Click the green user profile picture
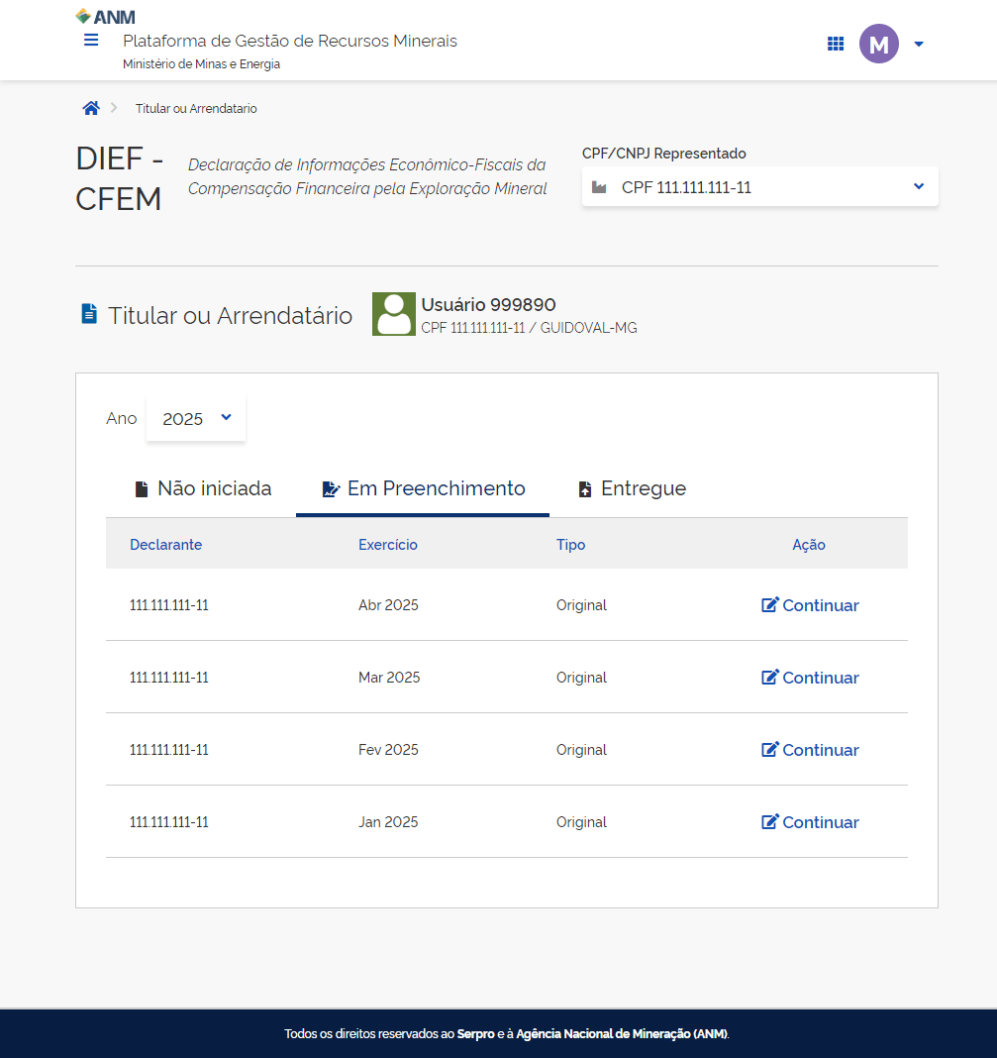The width and height of the screenshot is (997, 1058). pyautogui.click(x=393, y=314)
